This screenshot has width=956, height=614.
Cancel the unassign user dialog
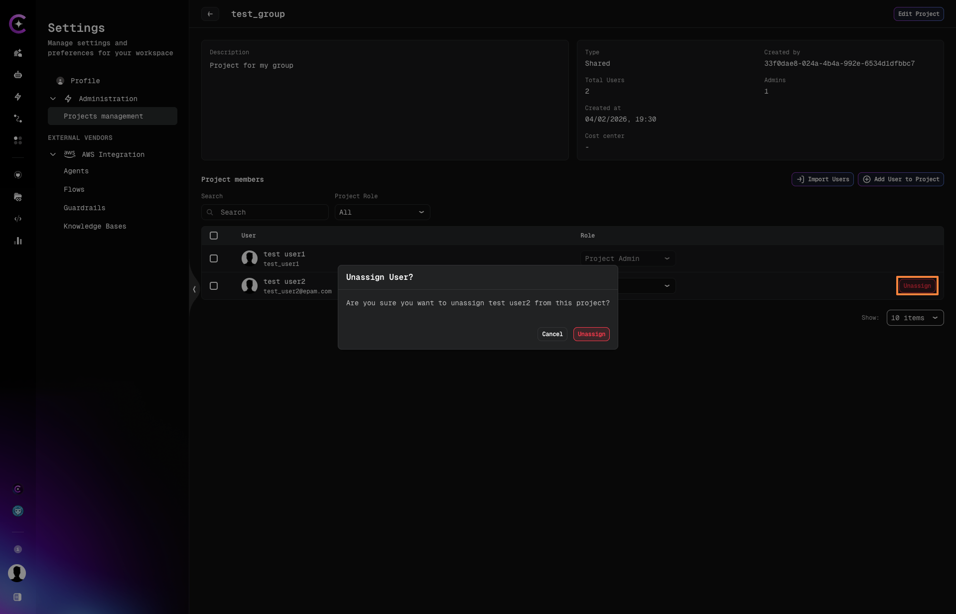pos(551,334)
